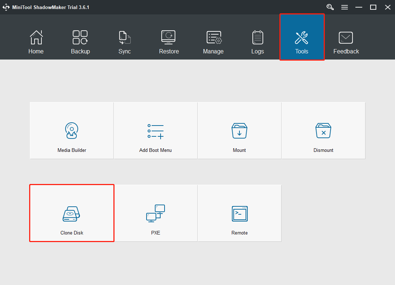The image size is (395, 285).
Task: Go to the Sync tab
Action: pos(125,42)
